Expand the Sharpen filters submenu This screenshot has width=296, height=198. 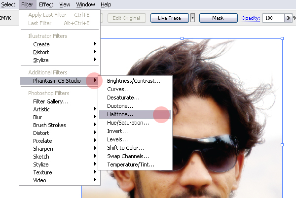60,149
